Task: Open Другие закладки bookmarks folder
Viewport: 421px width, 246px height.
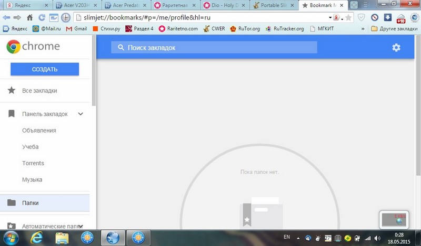Action: coord(390,29)
